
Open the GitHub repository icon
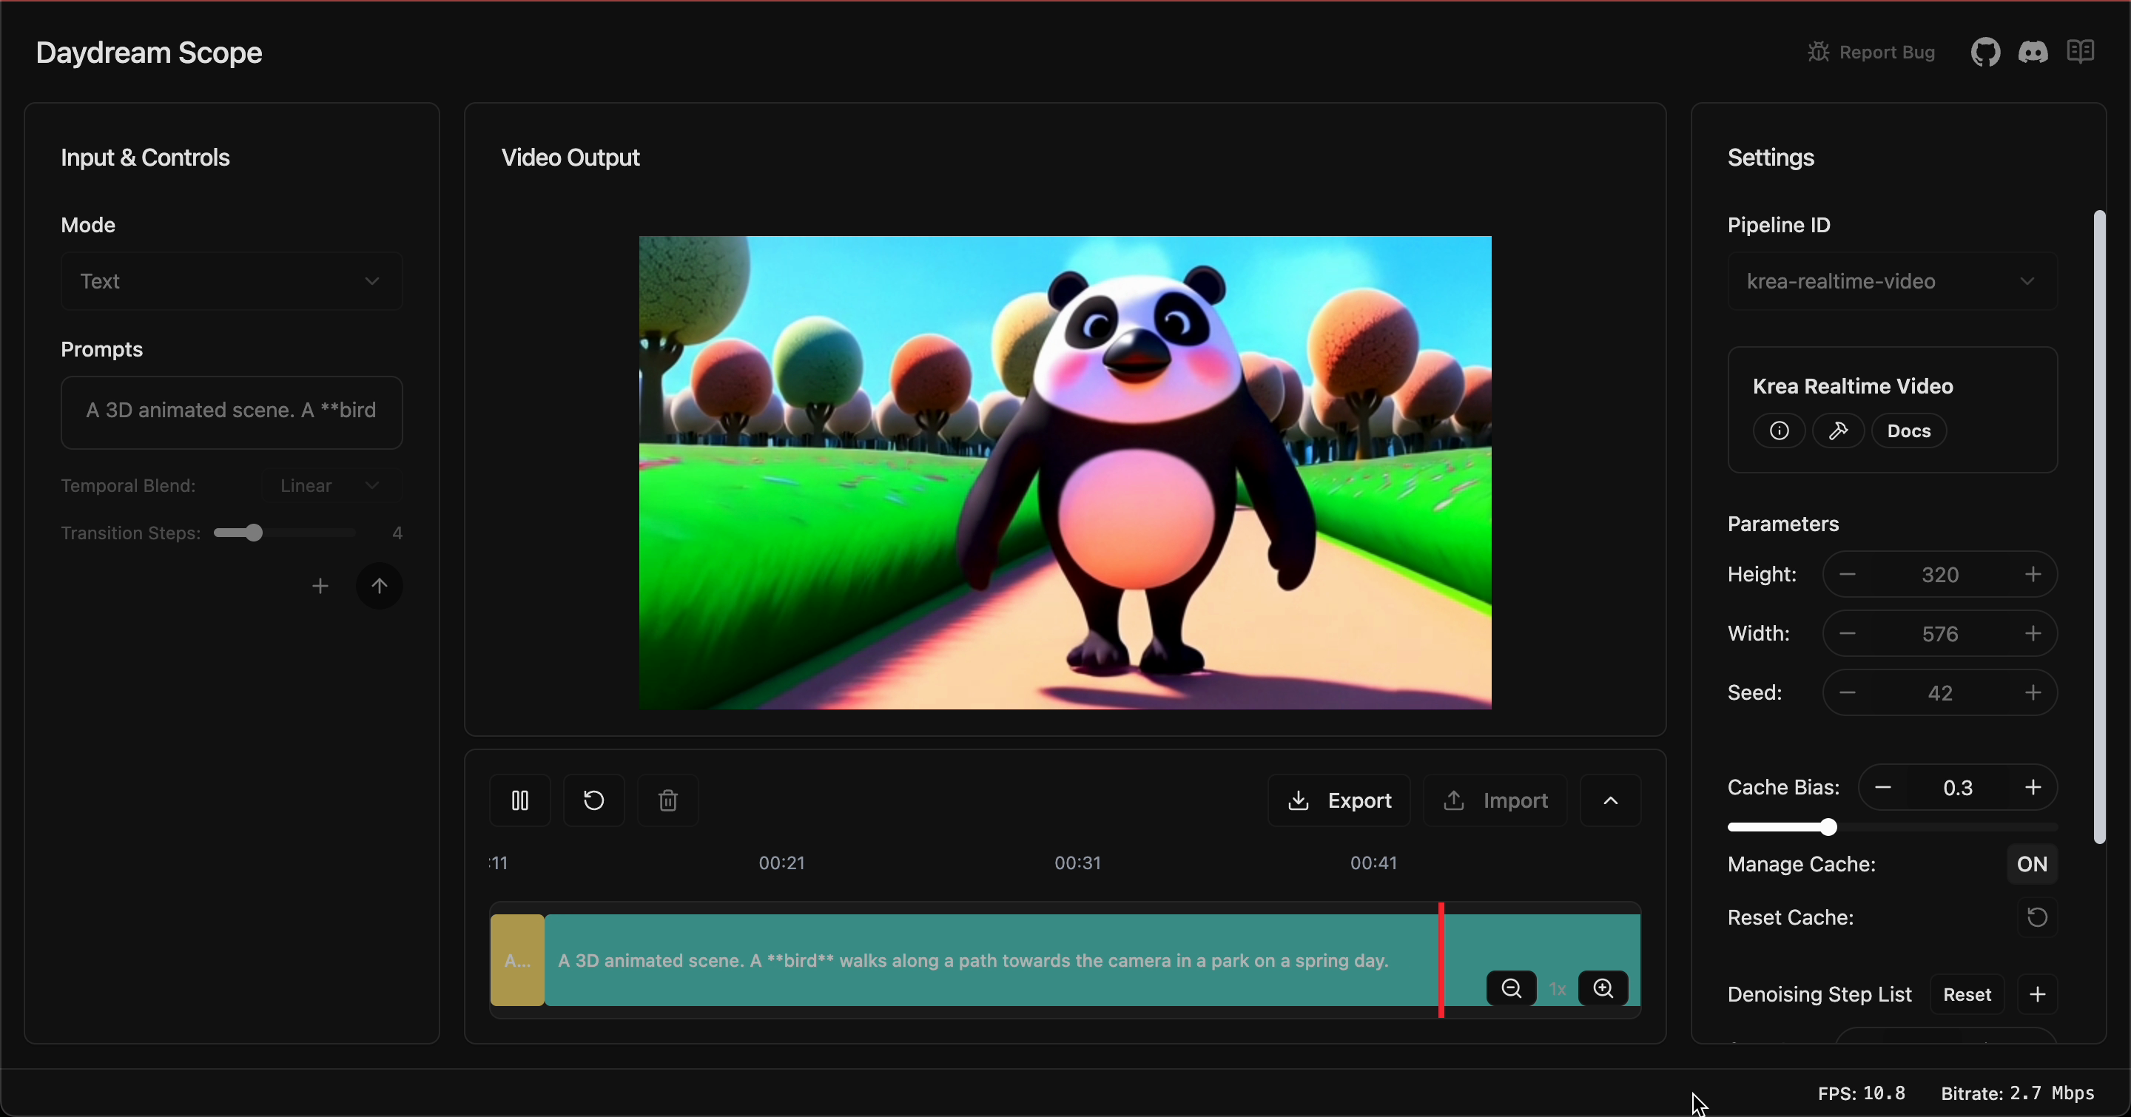click(1984, 51)
